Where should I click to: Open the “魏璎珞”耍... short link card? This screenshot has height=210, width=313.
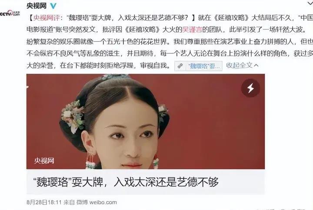pyautogui.click(x=198, y=66)
